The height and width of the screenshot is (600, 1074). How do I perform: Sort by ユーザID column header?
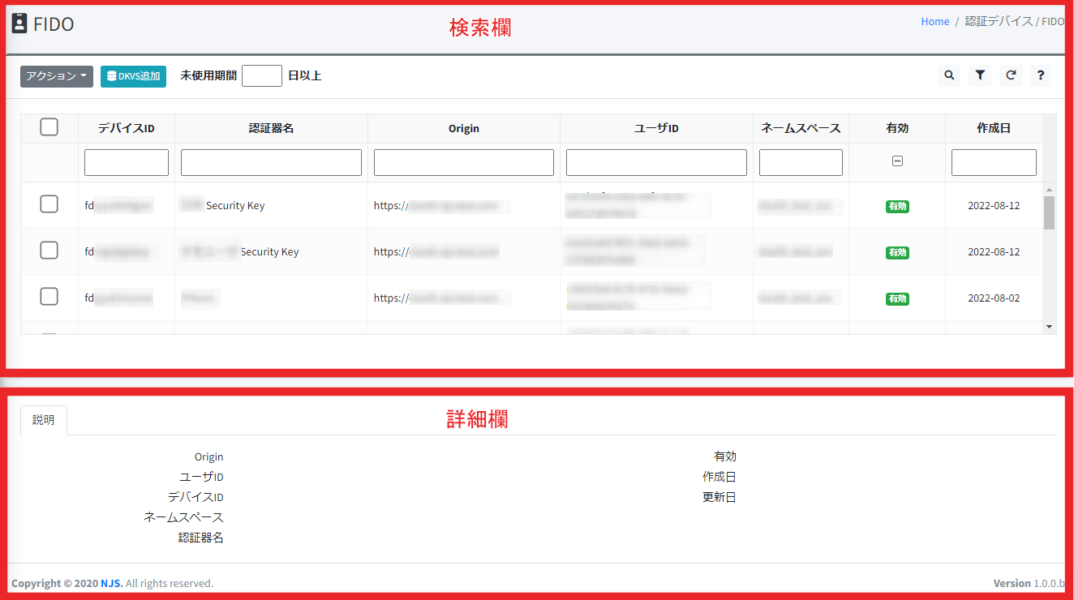click(x=656, y=128)
